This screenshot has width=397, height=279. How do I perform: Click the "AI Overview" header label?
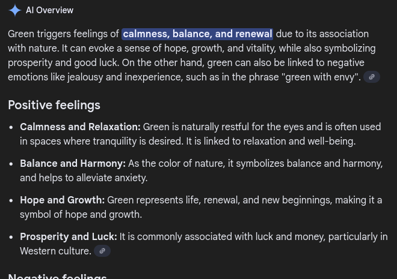(x=49, y=11)
